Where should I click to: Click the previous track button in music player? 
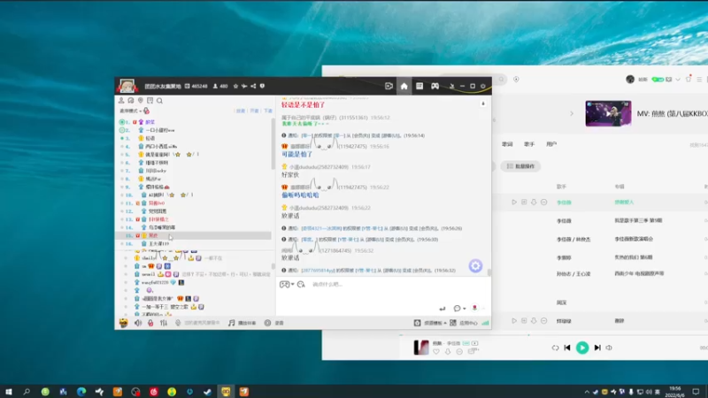coord(567,348)
